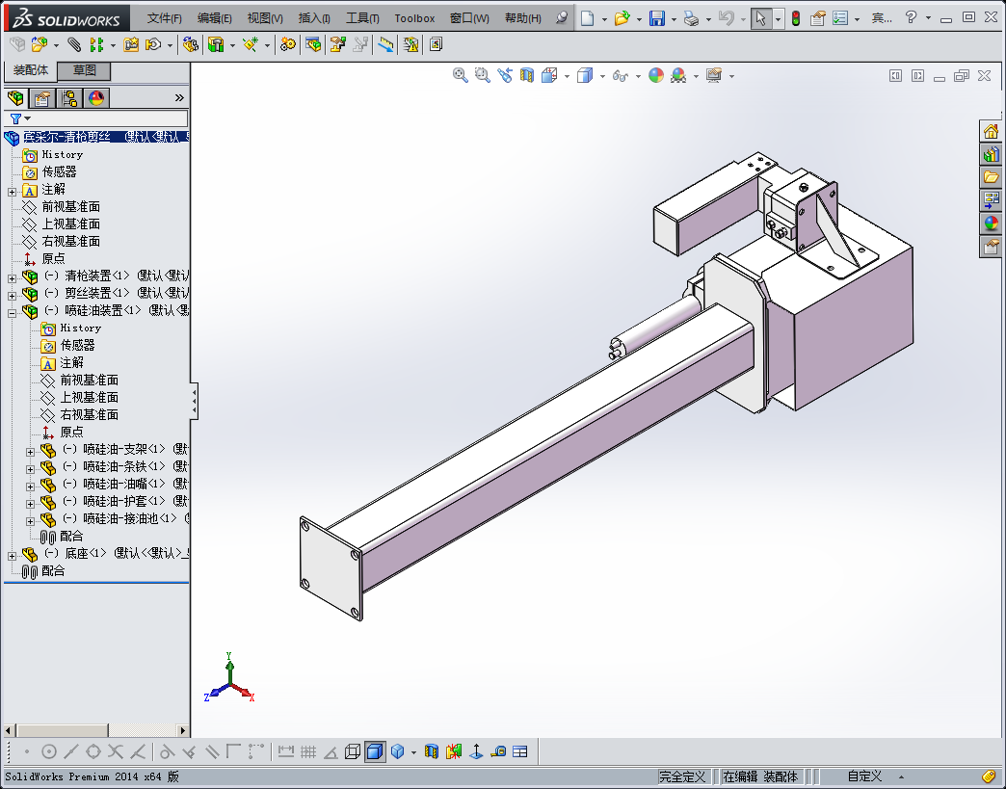Open the DisplayManager color ball tab
1006x789 pixels.
96,98
